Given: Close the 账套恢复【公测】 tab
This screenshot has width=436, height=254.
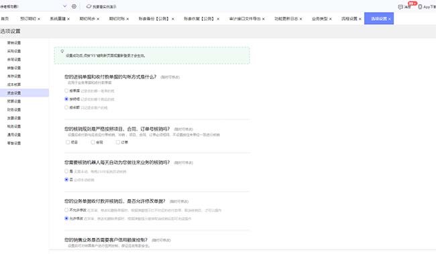Looking at the screenshot, I should [x=218, y=19].
